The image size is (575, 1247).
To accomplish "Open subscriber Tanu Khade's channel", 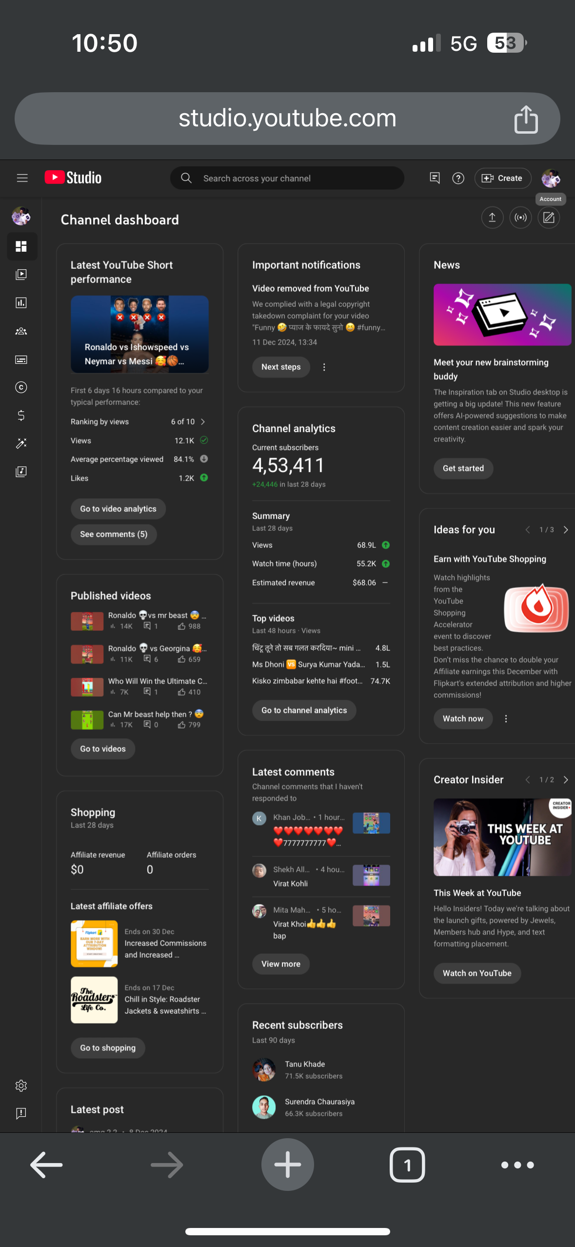I will [x=321, y=1070].
